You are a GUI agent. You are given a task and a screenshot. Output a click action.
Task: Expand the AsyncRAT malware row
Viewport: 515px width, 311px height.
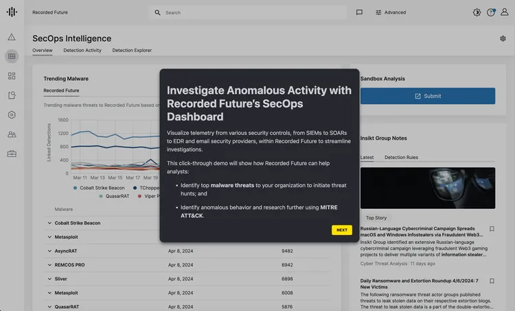pos(49,251)
